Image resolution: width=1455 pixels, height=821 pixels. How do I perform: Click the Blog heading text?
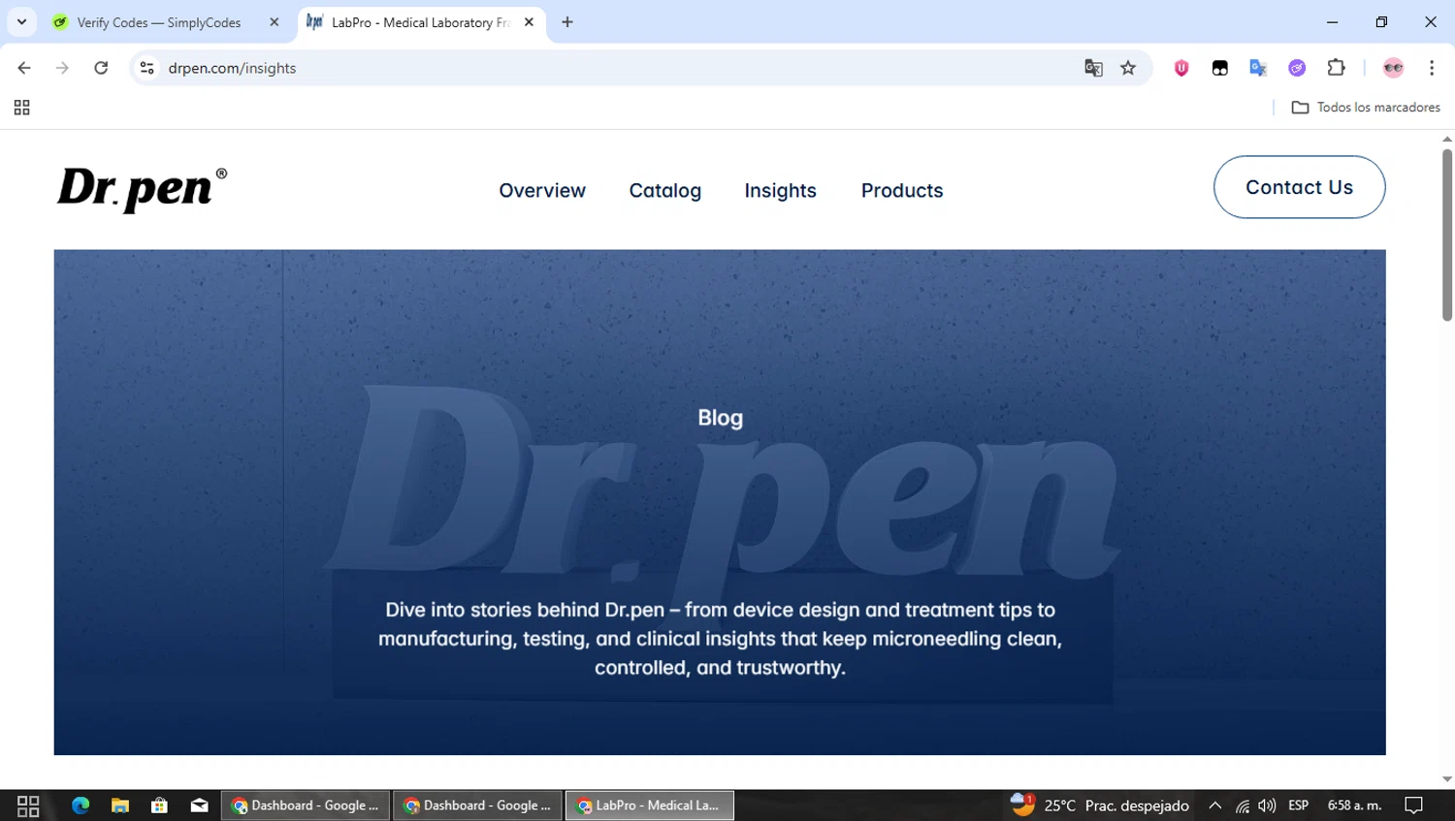click(720, 418)
